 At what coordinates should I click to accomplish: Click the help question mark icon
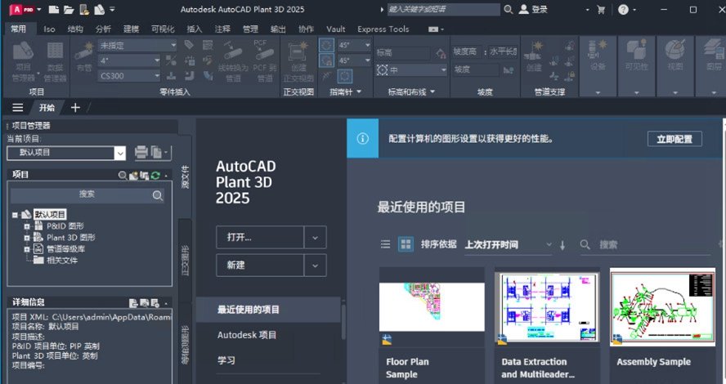pos(624,9)
